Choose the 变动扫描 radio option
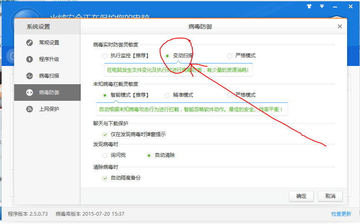The image size is (360, 224). [167, 56]
